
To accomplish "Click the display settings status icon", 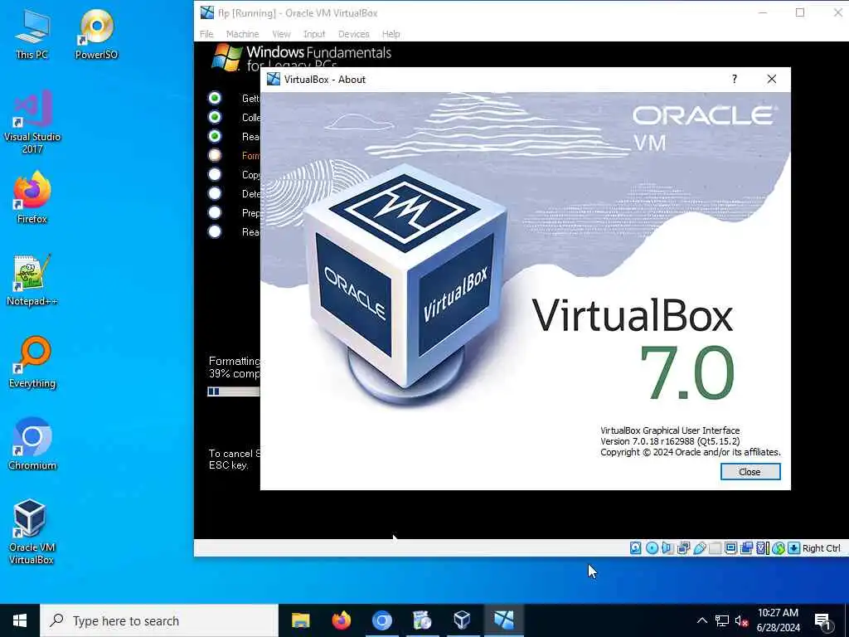I will click(730, 548).
